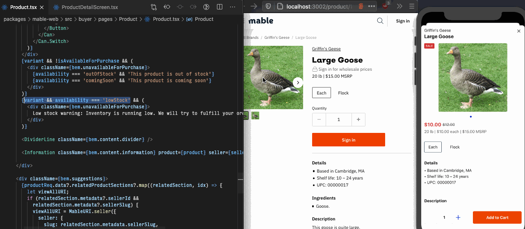The image size is (525, 229).
Task: Click the goose image in phone simulator
Action: point(473,77)
